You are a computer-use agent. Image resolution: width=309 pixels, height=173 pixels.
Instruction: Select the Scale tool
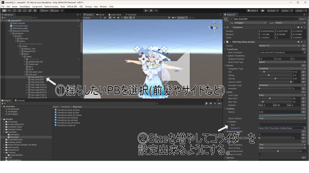pos(19,11)
